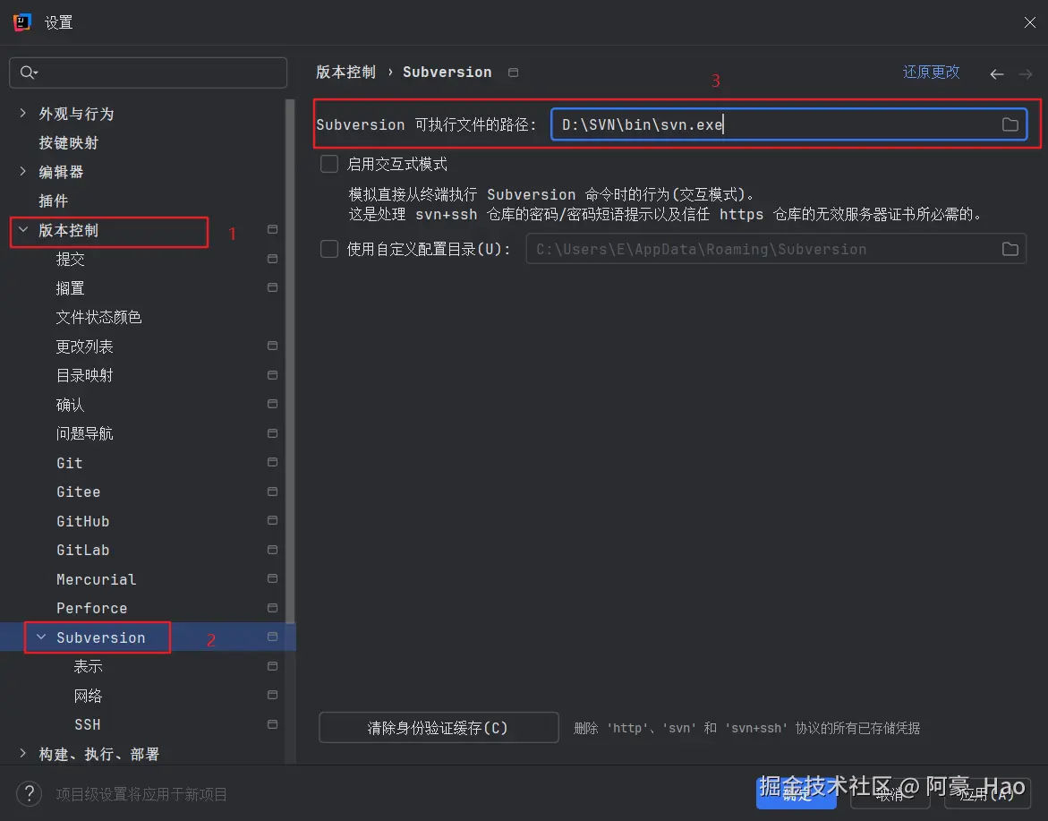The height and width of the screenshot is (821, 1048).
Task: Click the help question mark icon
Action: (x=30, y=793)
